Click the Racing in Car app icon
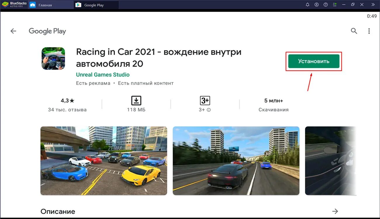 53,58
